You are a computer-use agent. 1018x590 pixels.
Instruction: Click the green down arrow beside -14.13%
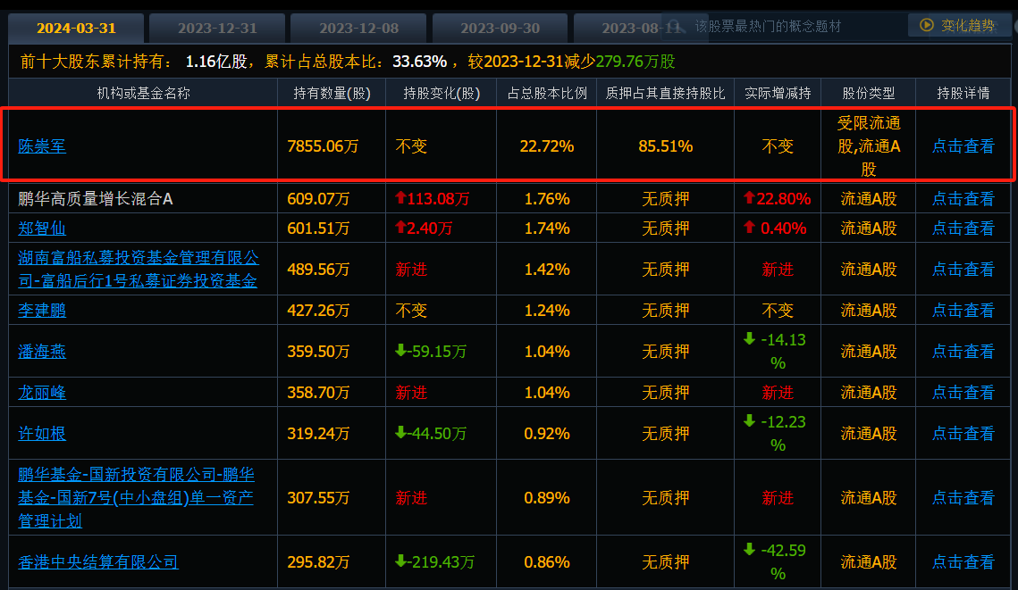click(x=749, y=338)
